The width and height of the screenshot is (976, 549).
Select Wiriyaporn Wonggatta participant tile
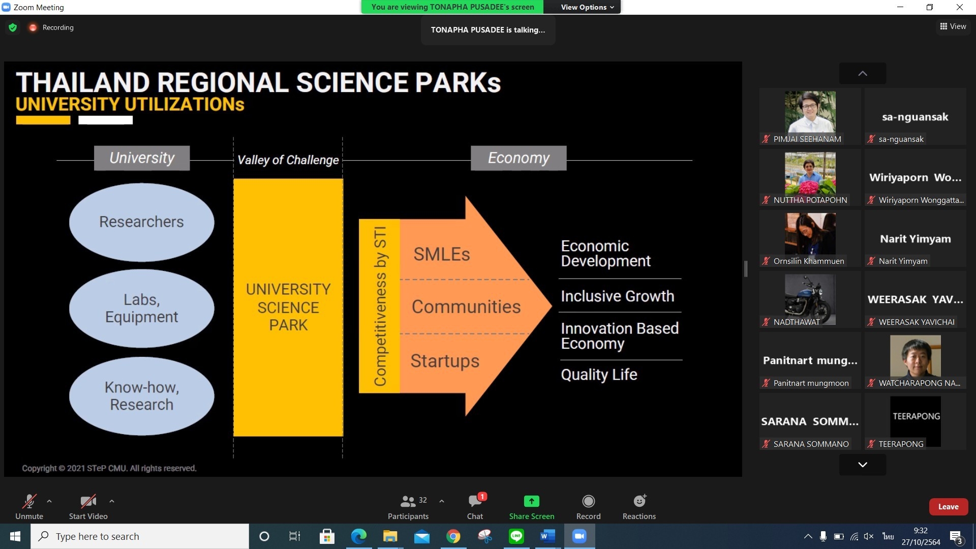[915, 178]
